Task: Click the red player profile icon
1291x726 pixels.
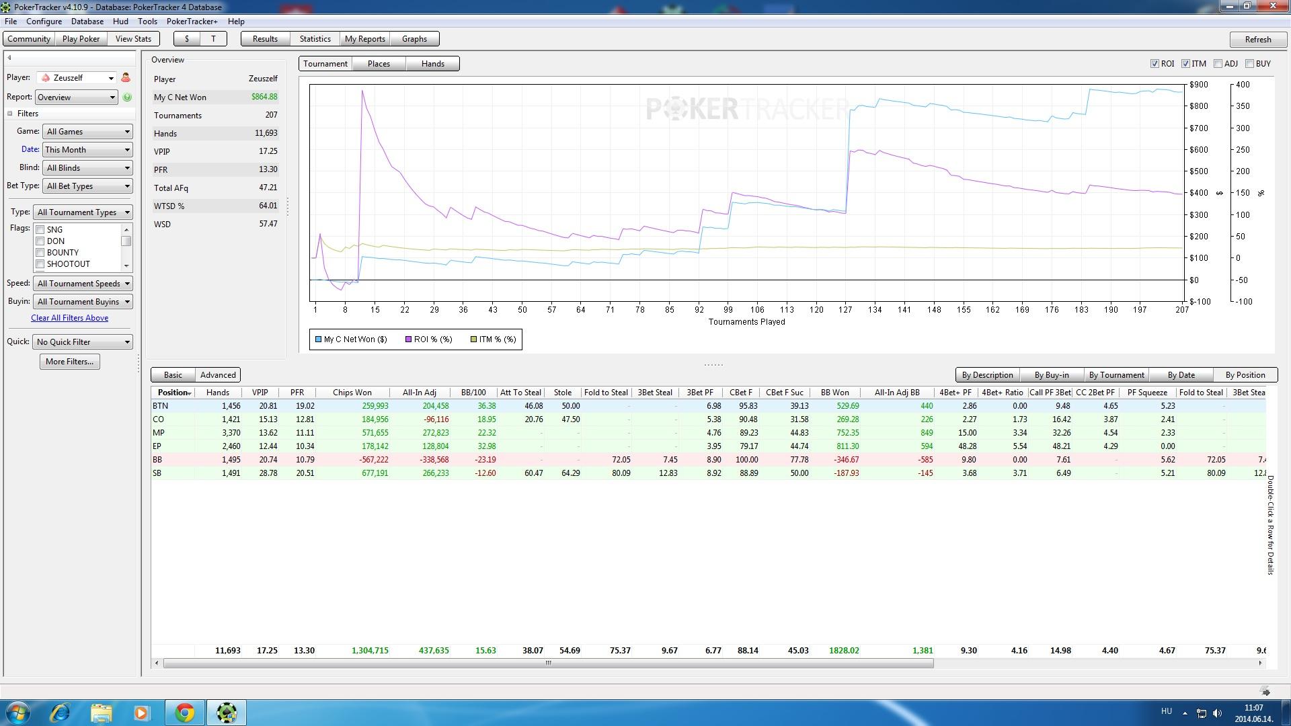Action: point(125,78)
